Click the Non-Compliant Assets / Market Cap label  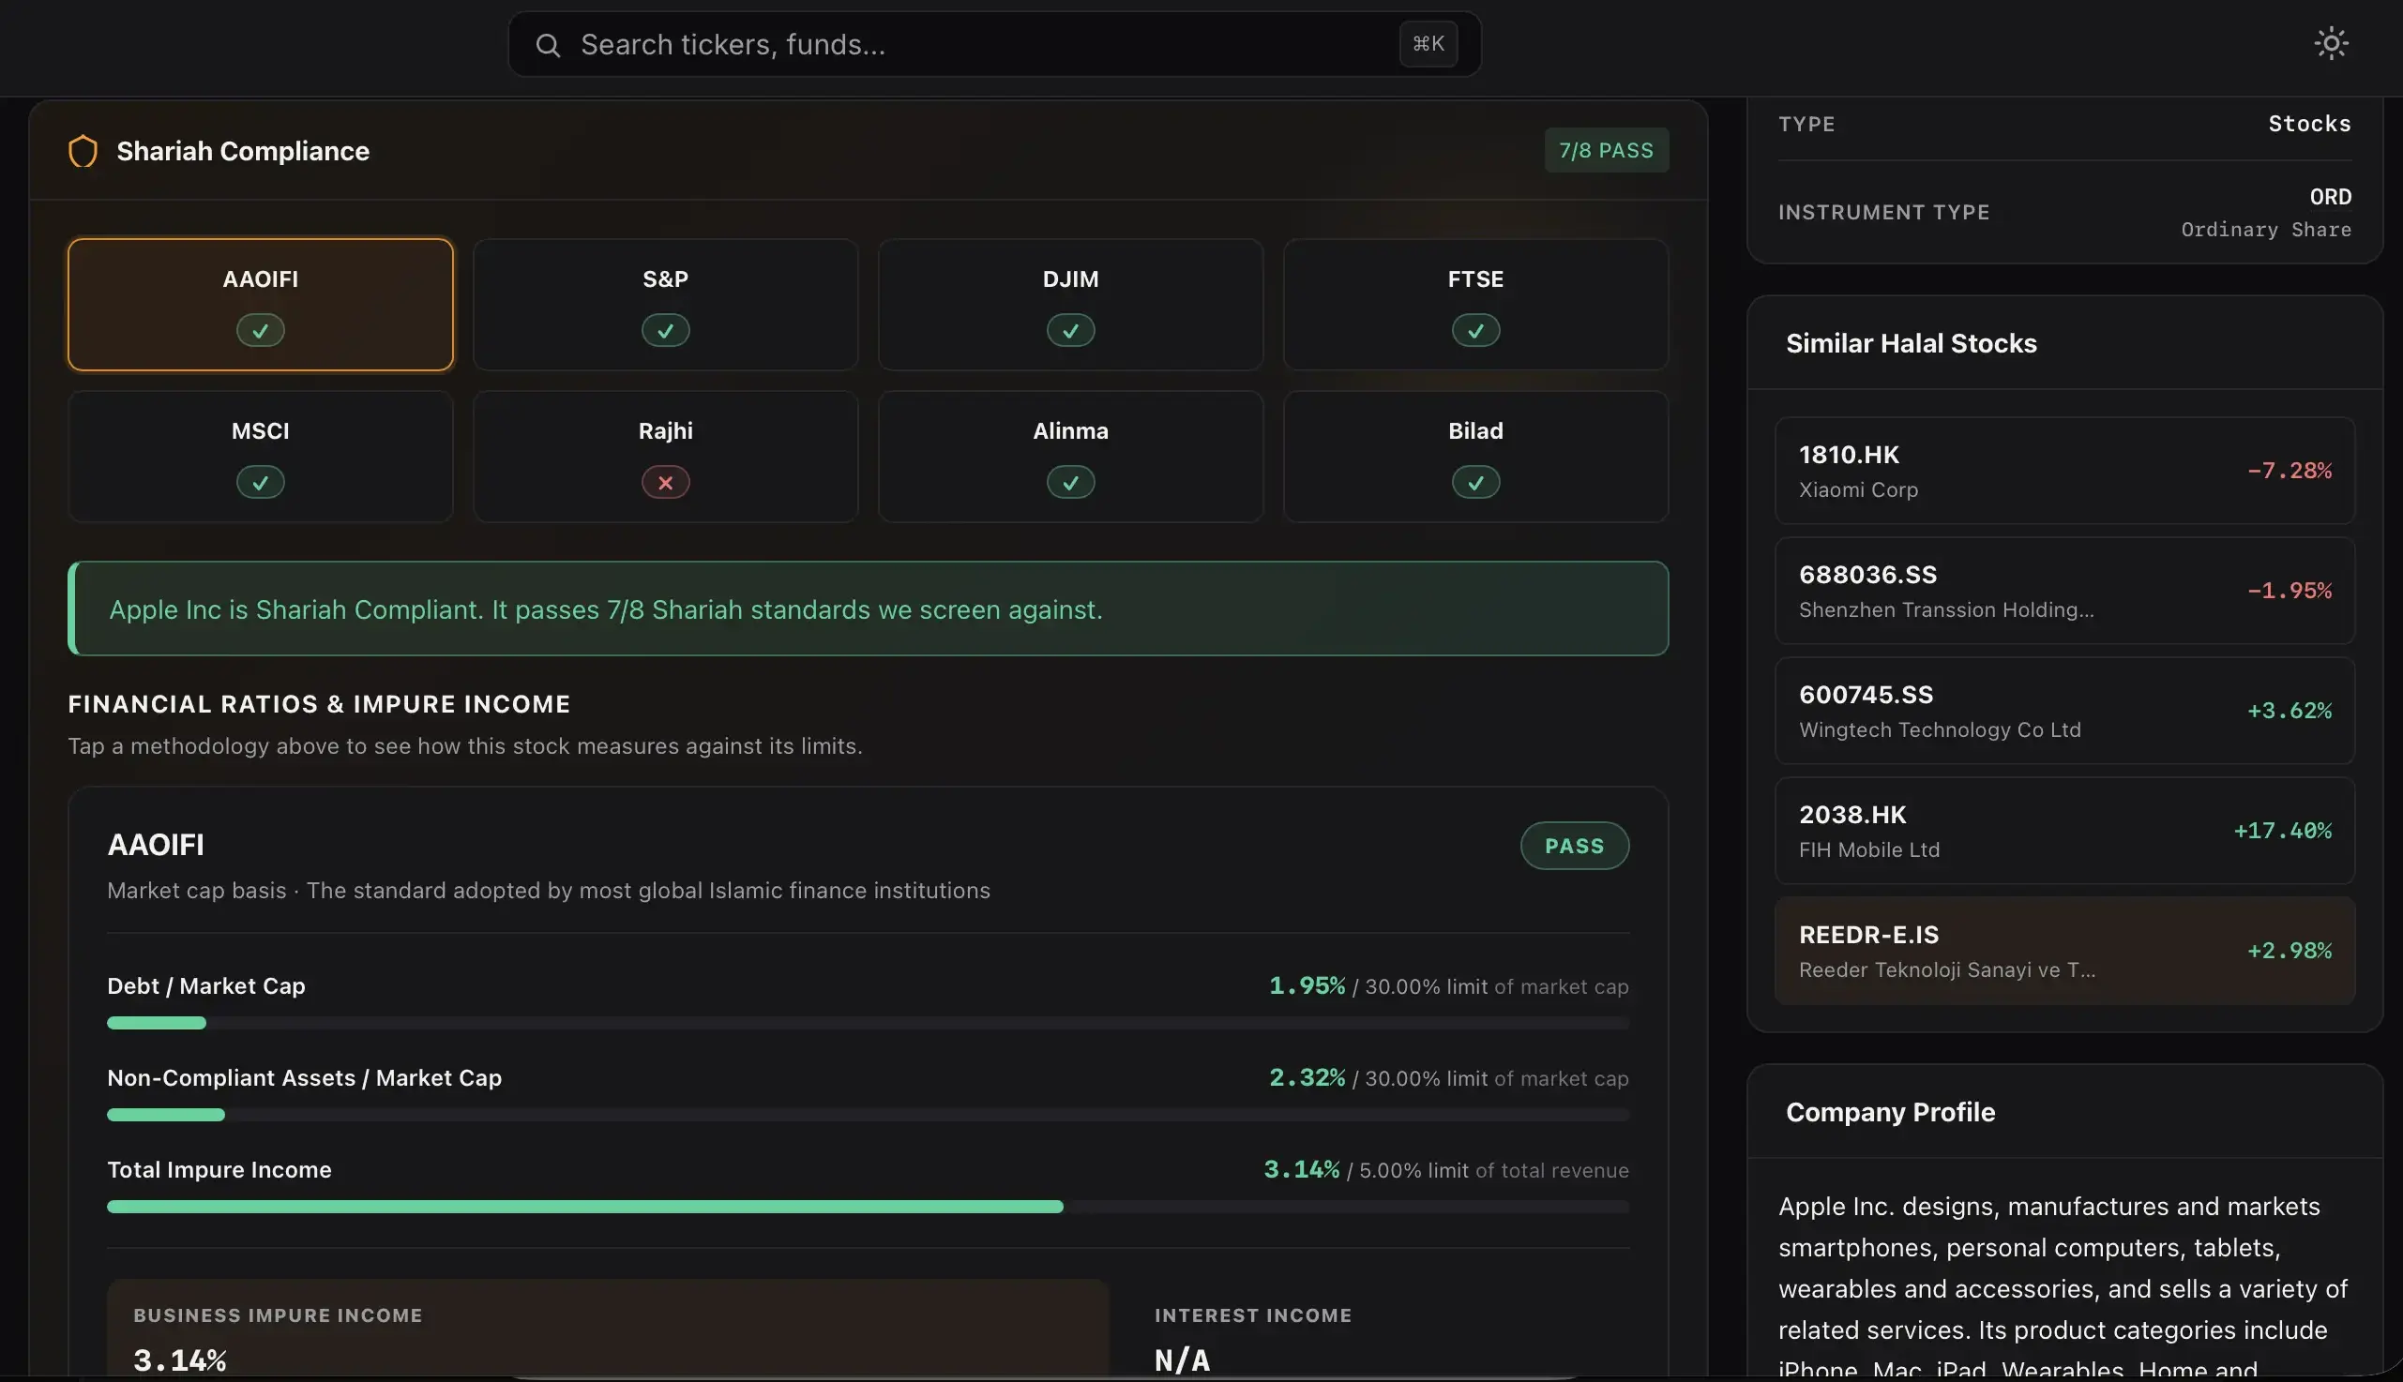[304, 1078]
